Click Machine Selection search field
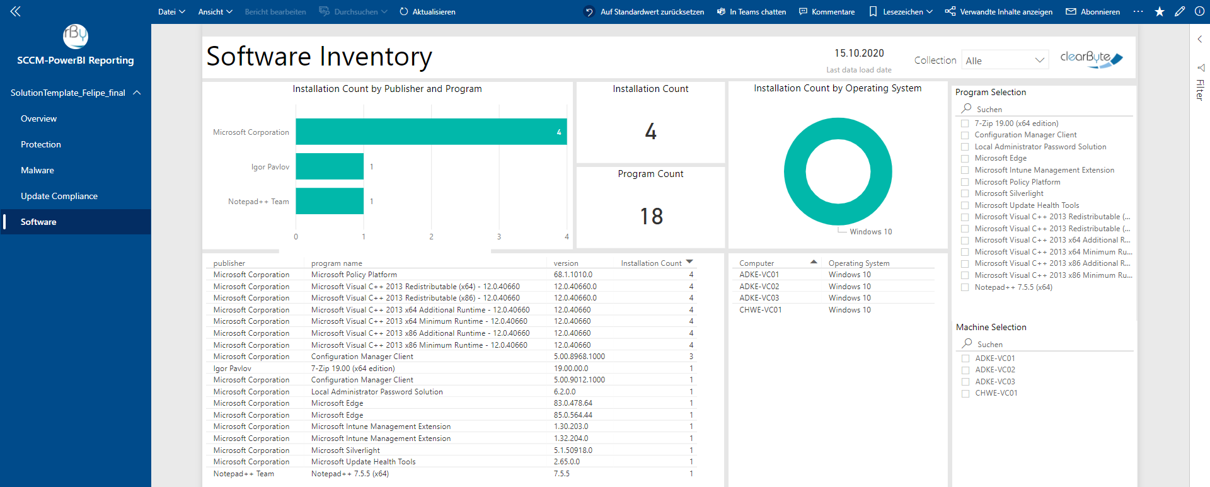 (x=1046, y=344)
